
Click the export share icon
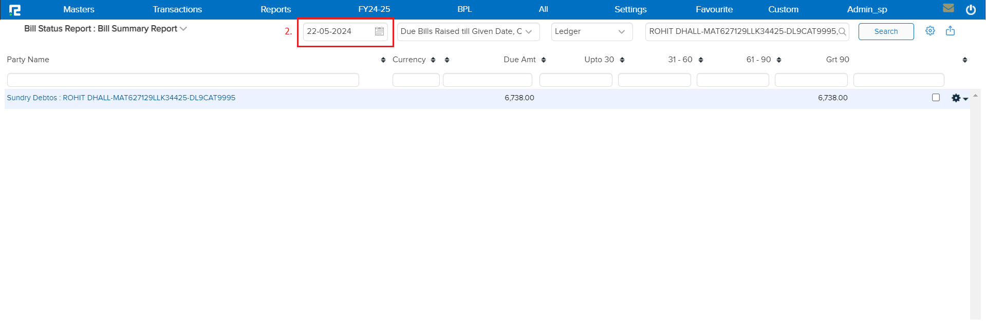[x=950, y=31]
